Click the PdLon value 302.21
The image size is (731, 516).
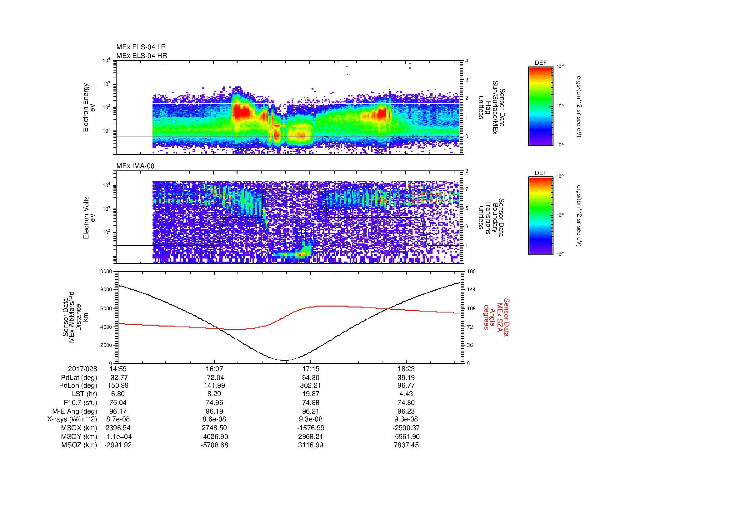tap(311, 386)
